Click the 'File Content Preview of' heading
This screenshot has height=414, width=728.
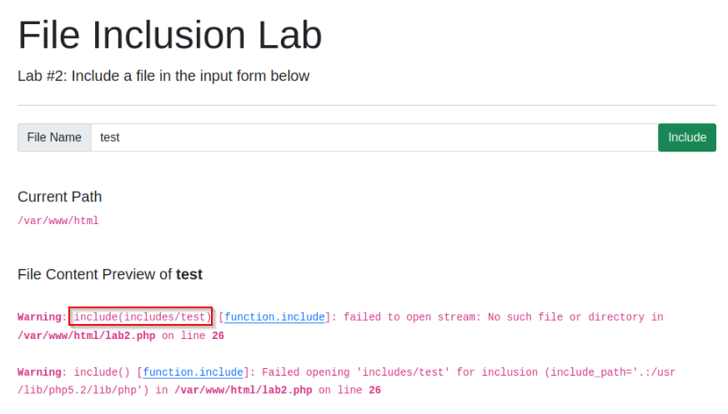(x=95, y=274)
